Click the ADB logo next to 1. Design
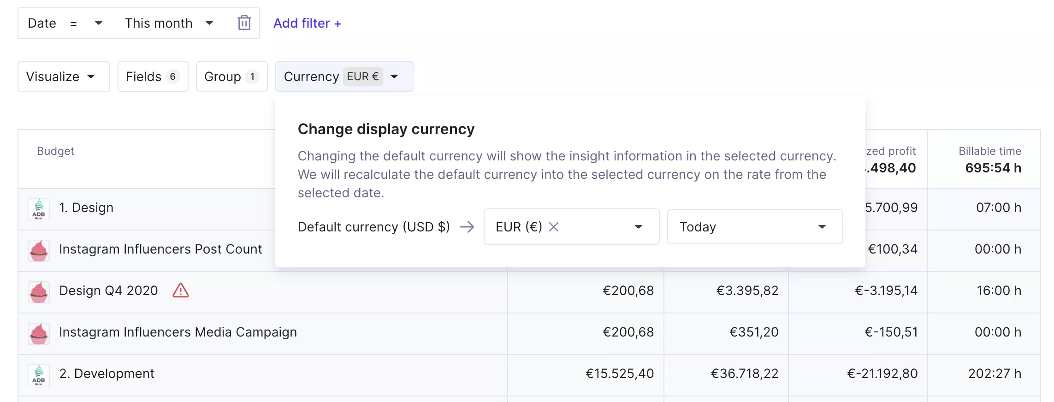This screenshot has height=402, width=1054. (39, 209)
